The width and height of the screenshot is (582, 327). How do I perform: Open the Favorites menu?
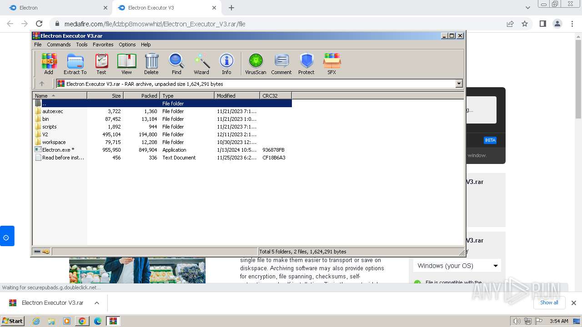(103, 45)
